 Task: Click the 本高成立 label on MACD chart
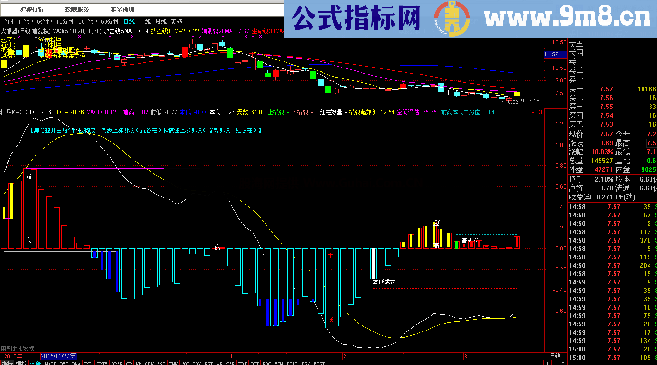(467, 241)
